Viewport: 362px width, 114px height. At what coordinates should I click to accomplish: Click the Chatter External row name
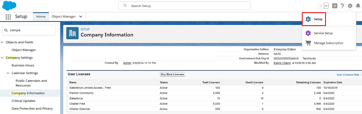[x=80, y=109]
